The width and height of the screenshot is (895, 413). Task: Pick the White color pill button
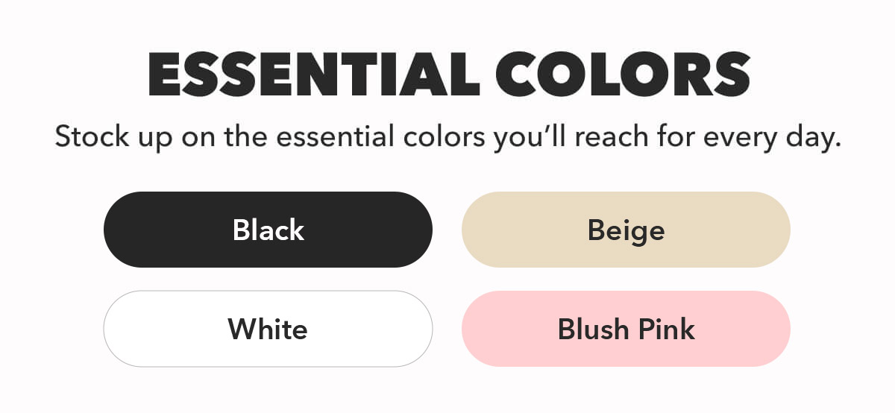coord(268,329)
